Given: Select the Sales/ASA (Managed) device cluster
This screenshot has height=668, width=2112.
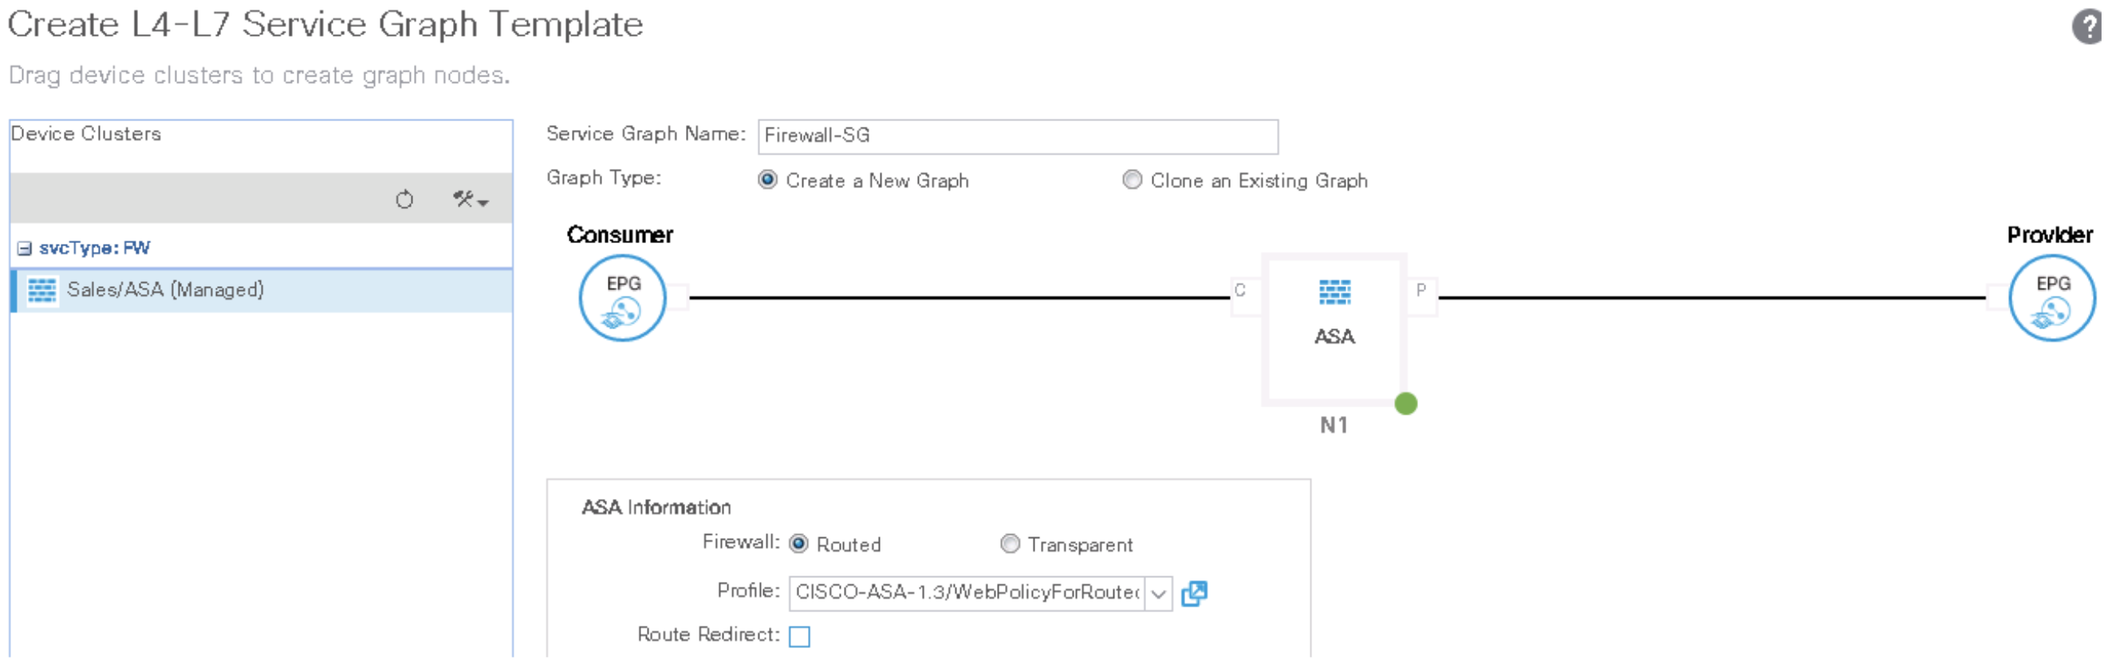Looking at the screenshot, I should 165,290.
